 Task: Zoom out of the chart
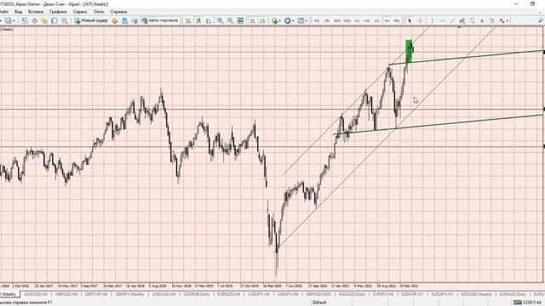[x=230, y=20]
